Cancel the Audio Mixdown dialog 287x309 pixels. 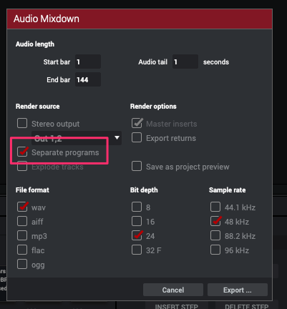(173, 290)
